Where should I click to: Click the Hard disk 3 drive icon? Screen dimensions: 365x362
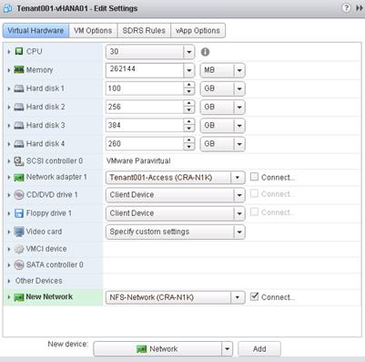(x=19, y=125)
